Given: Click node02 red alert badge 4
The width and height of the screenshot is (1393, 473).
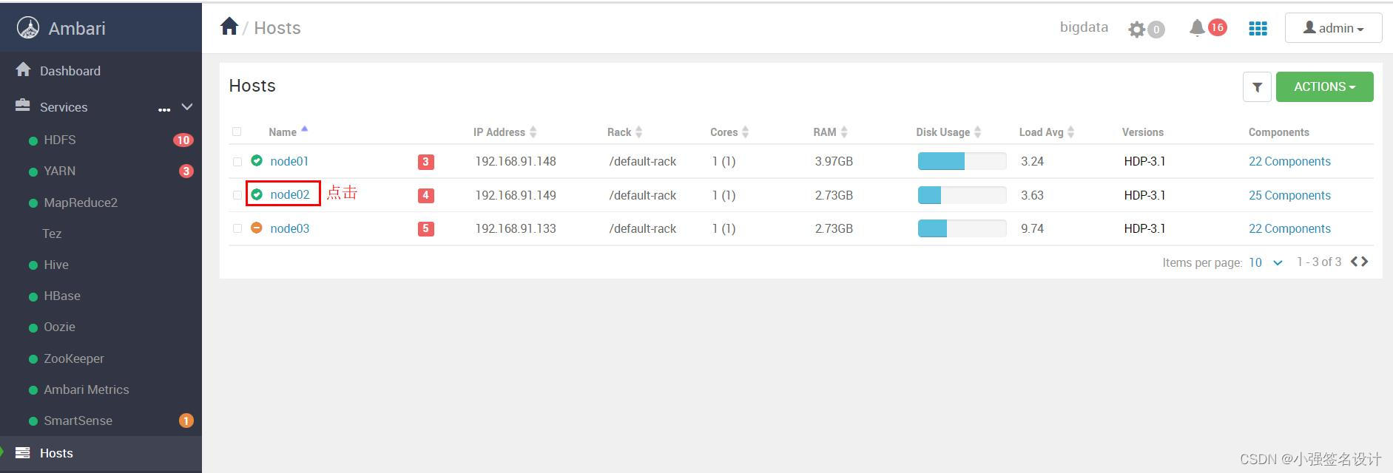Looking at the screenshot, I should pos(425,196).
